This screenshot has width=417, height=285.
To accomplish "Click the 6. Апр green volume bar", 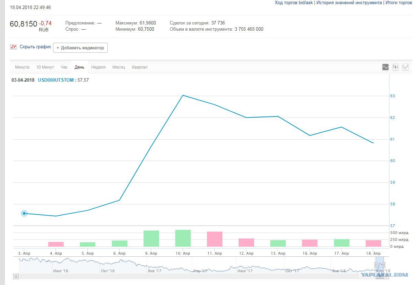I will (x=119, y=244).
